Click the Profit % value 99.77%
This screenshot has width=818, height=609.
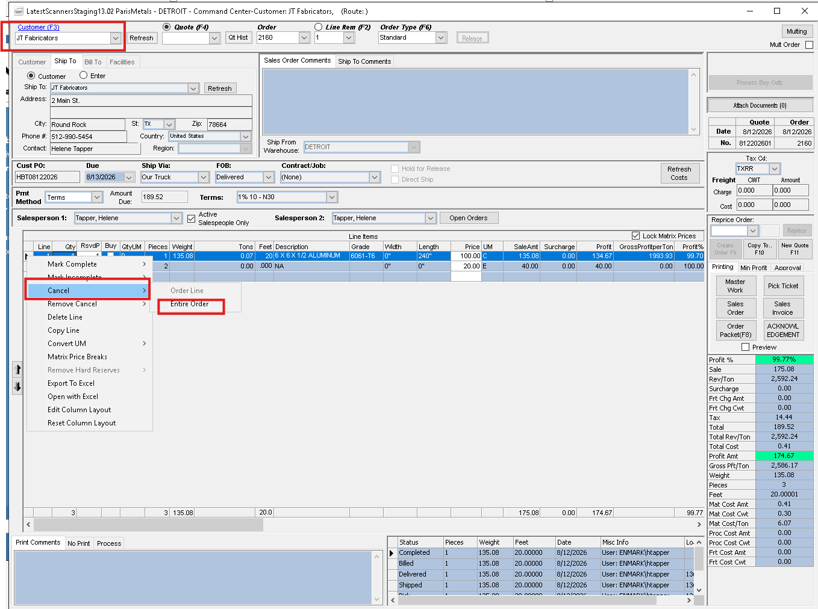tap(784, 359)
